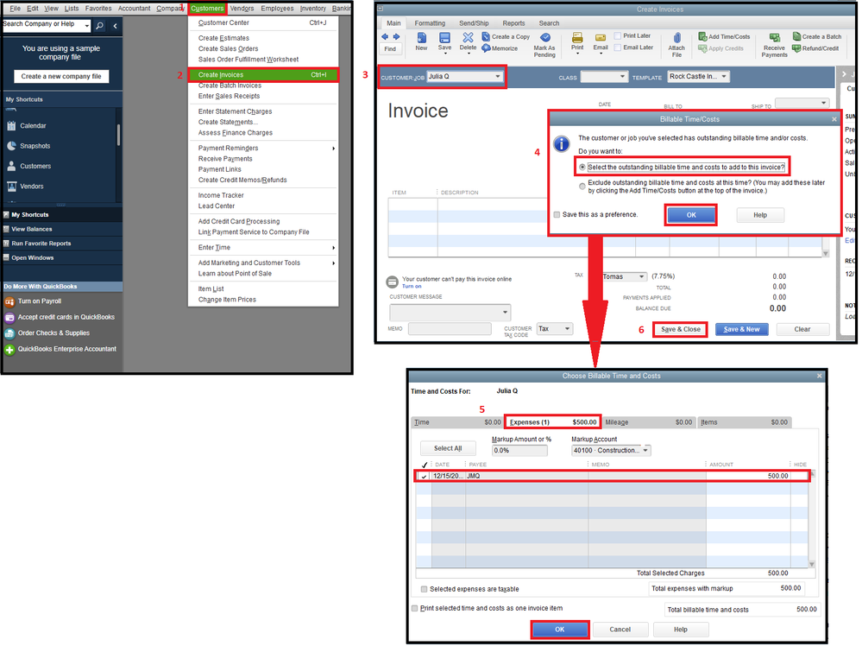Click the Markup Amount or % field

[519, 451]
